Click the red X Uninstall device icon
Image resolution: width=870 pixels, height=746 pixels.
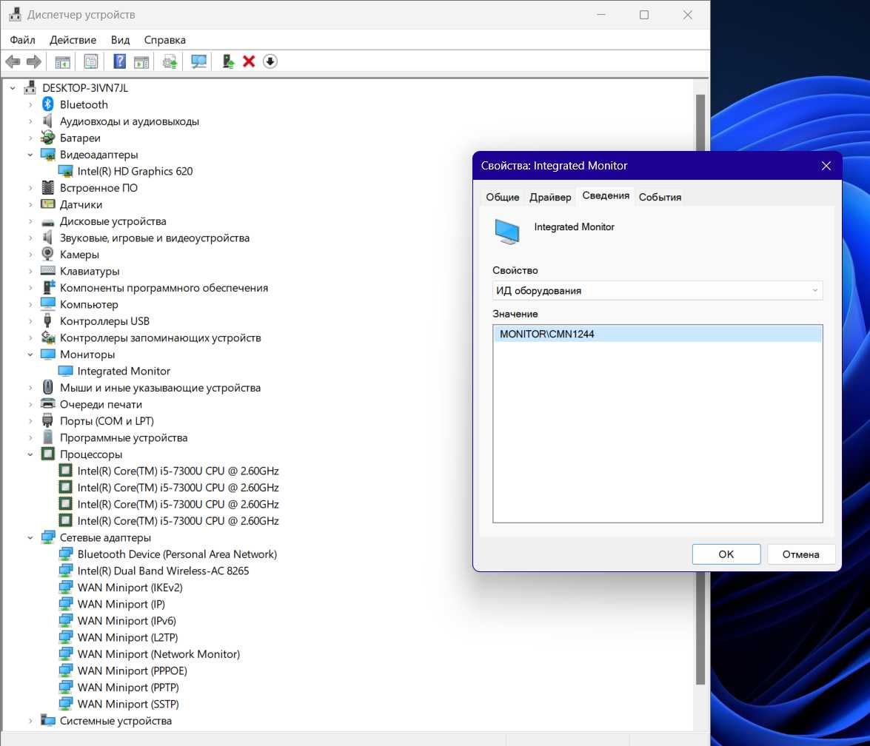point(249,61)
